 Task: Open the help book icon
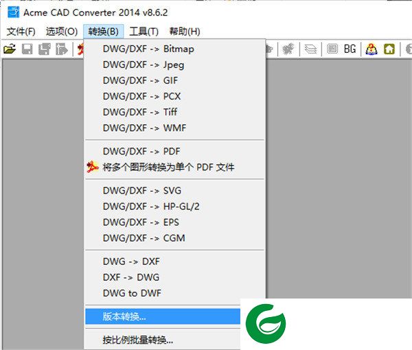click(371, 49)
